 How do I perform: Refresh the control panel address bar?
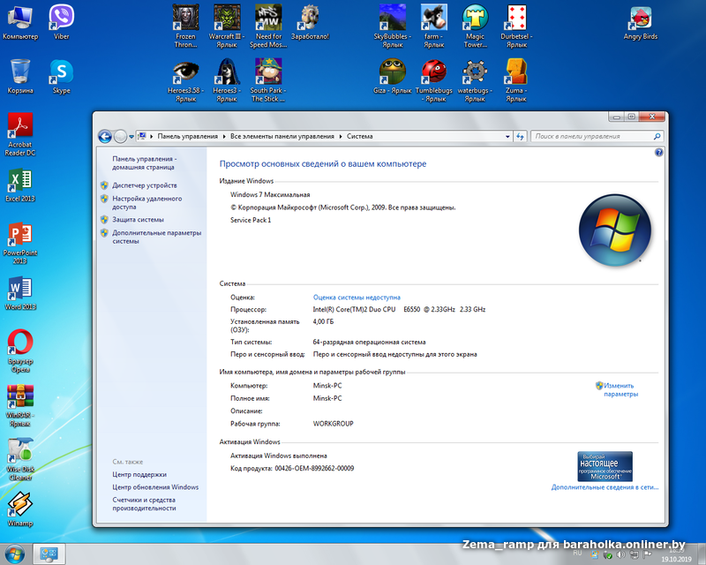pos(520,136)
